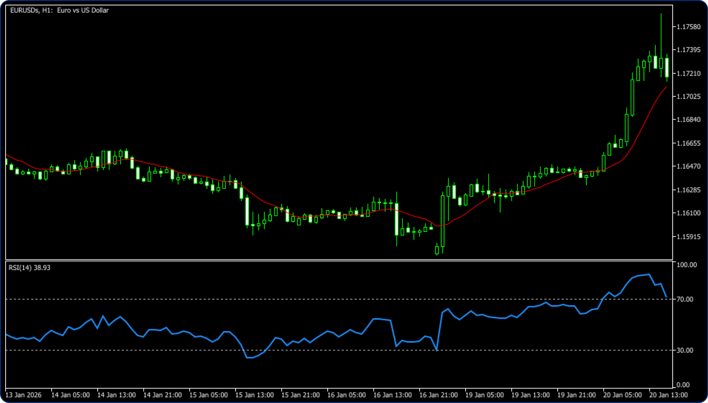The image size is (708, 403).
Task: Click the 70.00 RSI level label
Action: click(x=685, y=299)
